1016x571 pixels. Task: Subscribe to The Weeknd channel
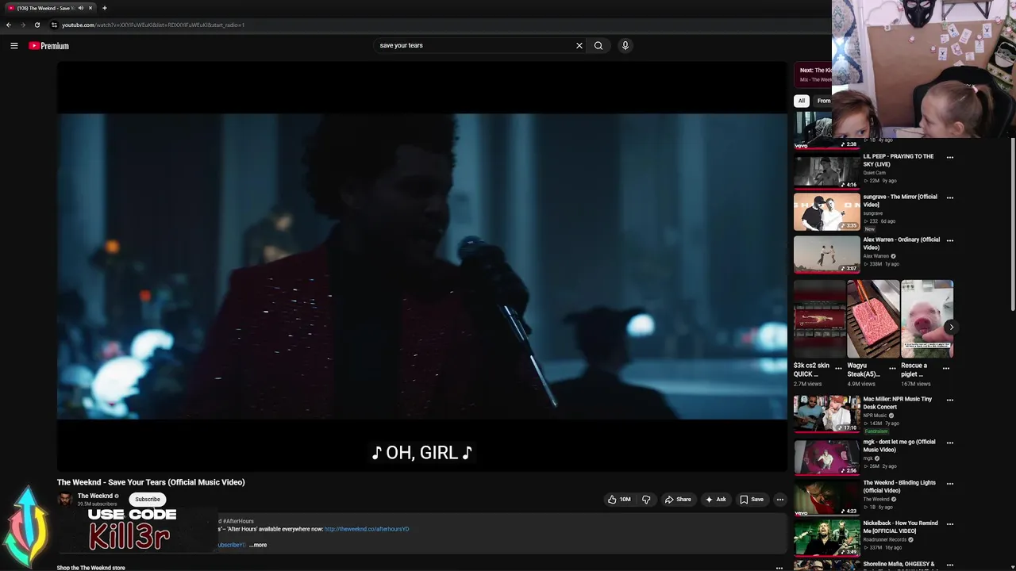pos(148,499)
